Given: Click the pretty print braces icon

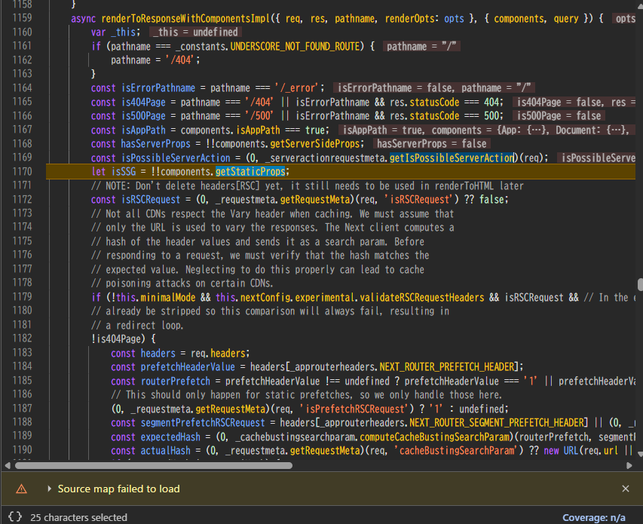Looking at the screenshot, I should click(15, 516).
